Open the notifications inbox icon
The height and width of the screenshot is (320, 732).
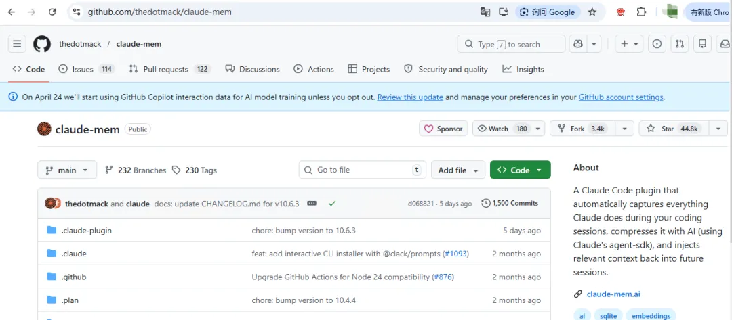click(724, 44)
